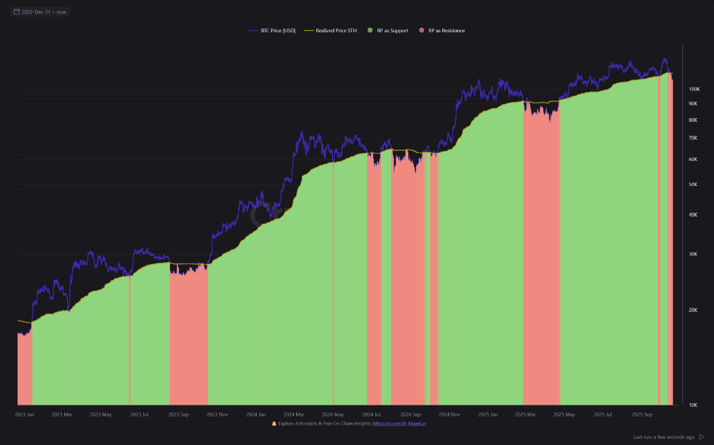Hide the RP as Resistance series label
This screenshot has height=445, width=714.
click(x=446, y=31)
